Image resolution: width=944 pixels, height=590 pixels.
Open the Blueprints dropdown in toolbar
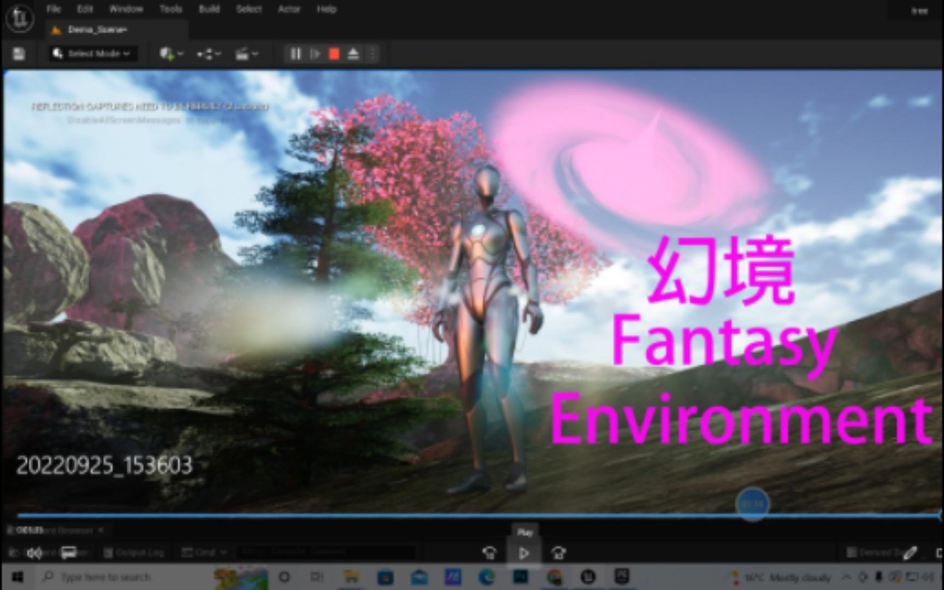coord(209,54)
